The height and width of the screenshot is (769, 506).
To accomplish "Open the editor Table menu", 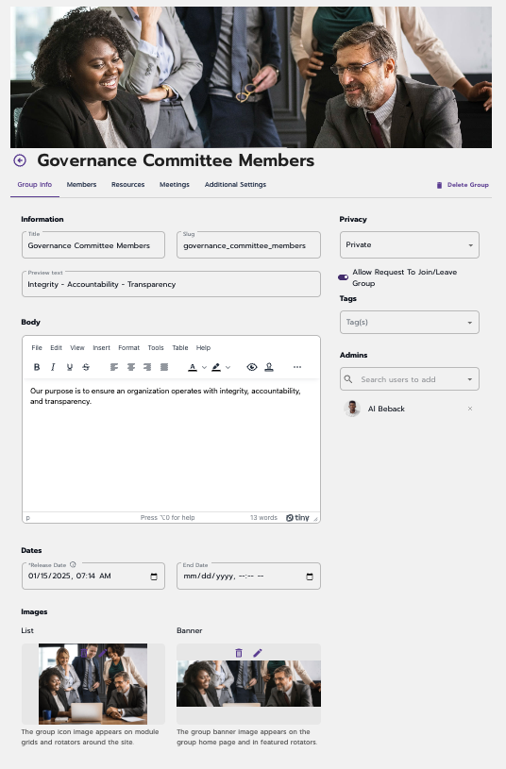I will 180,348.
